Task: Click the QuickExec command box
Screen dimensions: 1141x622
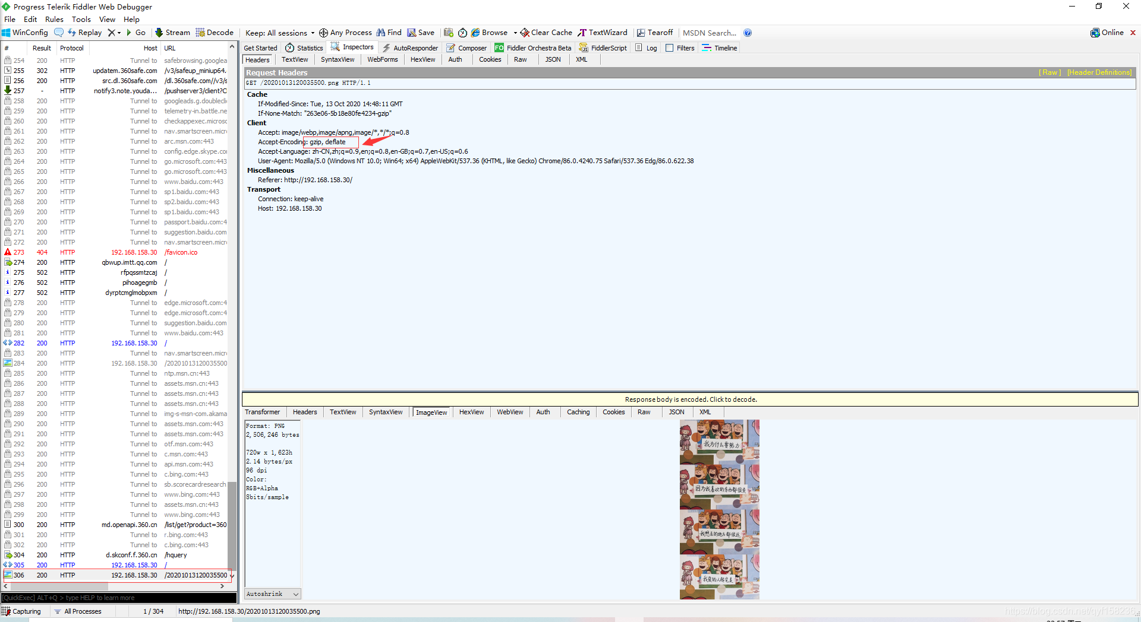Action: 119,598
